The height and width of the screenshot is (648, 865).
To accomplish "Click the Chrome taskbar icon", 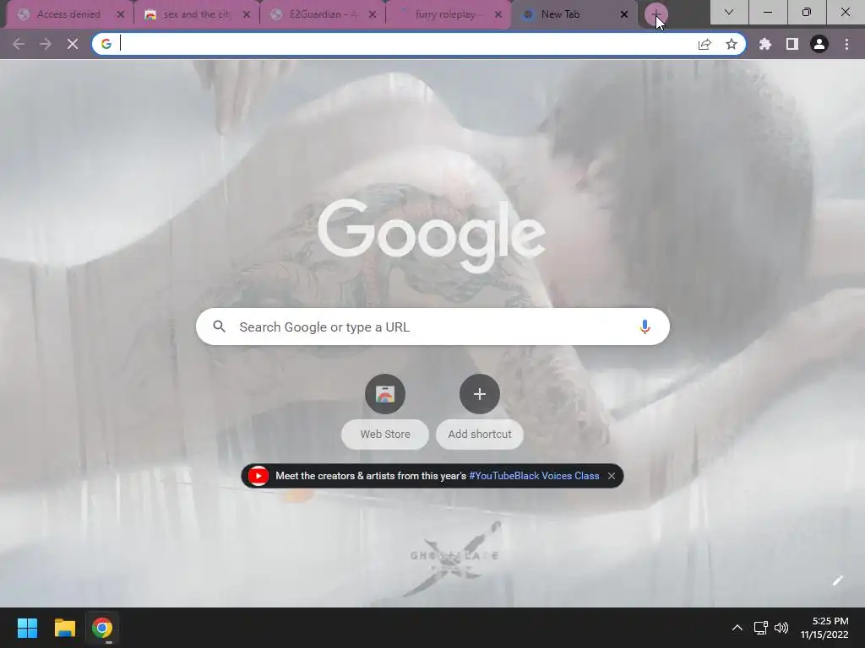I will (102, 628).
